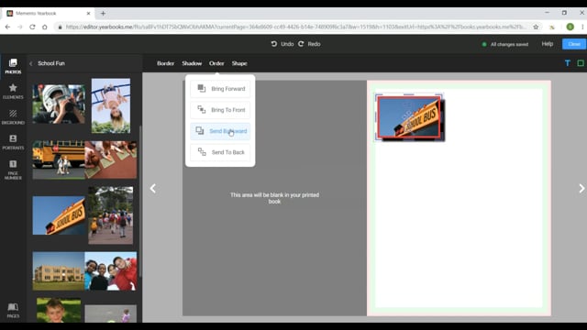587x330 pixels.
Task: Choose Send To Back option
Action: [x=220, y=152]
